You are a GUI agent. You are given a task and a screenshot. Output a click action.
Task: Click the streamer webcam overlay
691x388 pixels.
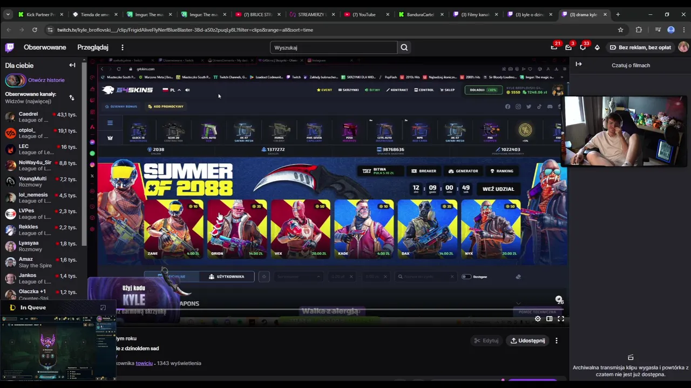[625, 131]
